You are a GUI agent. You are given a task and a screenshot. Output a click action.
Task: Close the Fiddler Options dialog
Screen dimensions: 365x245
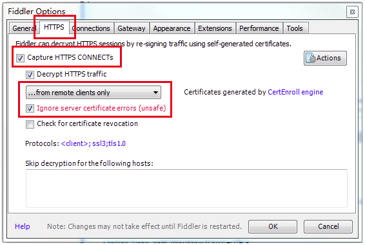(352, 12)
